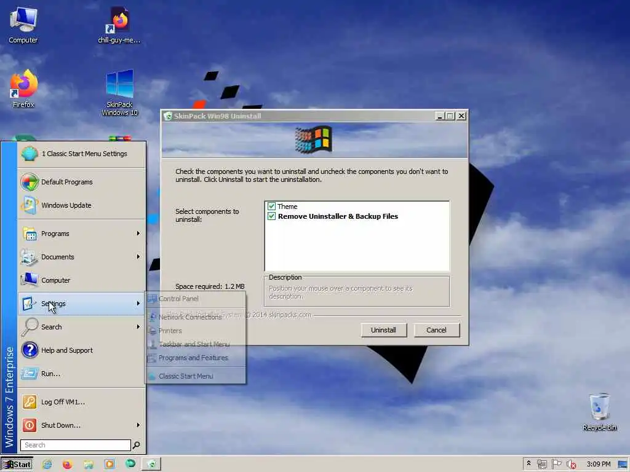Expand the Programs submenu arrow
Image resolution: width=630 pixels, height=472 pixels.
pyautogui.click(x=138, y=233)
